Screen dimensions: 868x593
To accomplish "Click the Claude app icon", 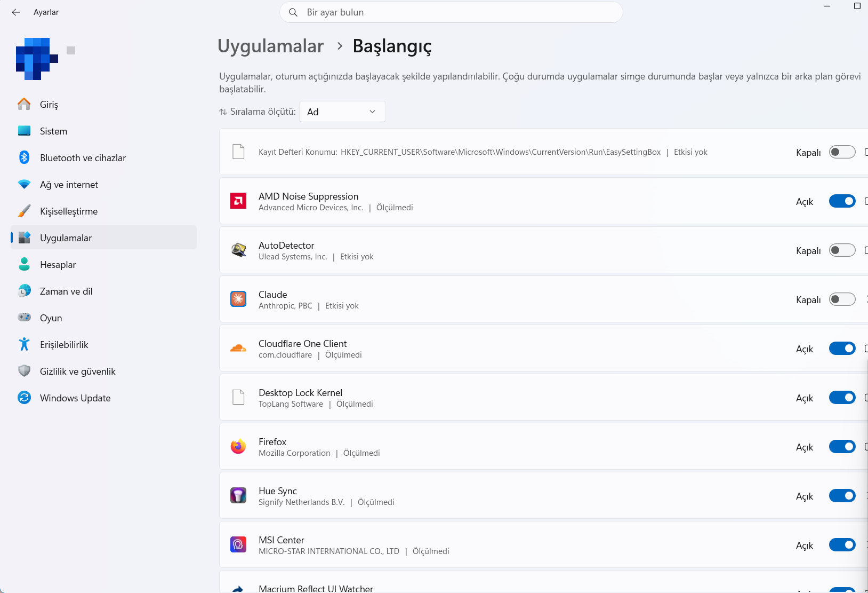I will click(238, 299).
